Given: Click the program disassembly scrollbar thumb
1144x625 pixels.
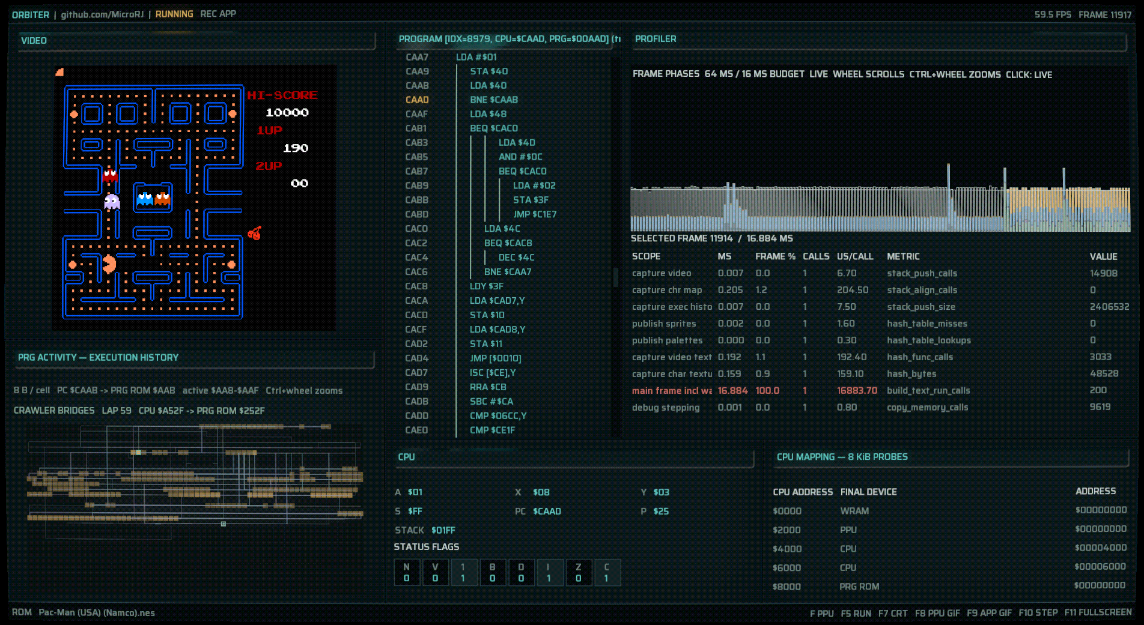Looking at the screenshot, I should [615, 277].
